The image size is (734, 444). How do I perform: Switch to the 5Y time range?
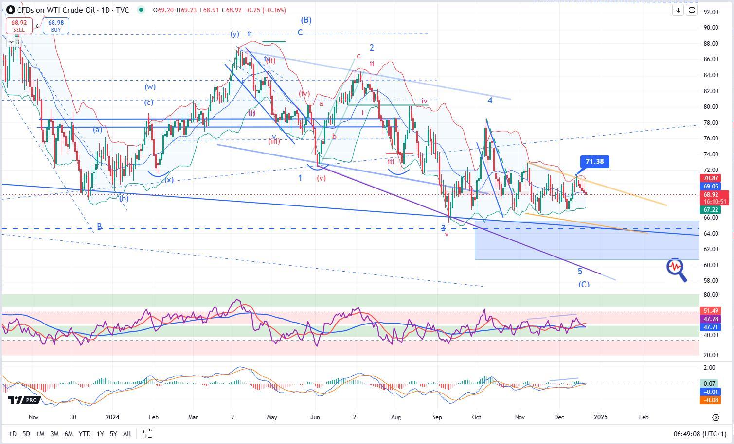pos(113,433)
